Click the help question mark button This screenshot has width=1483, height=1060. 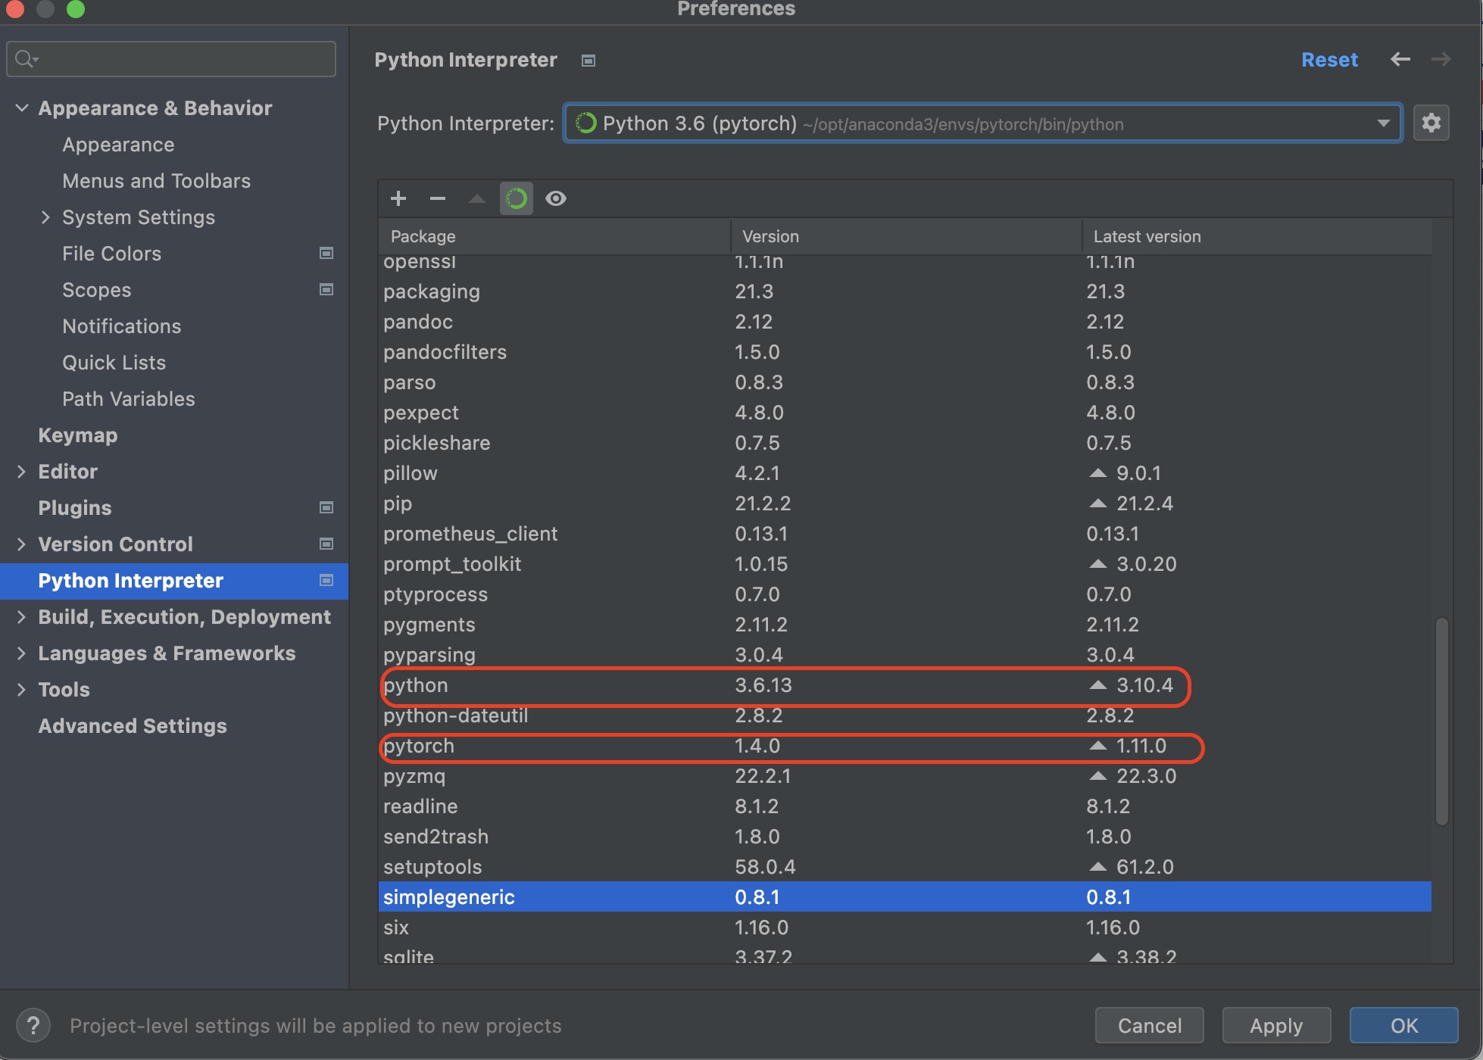click(x=33, y=1026)
